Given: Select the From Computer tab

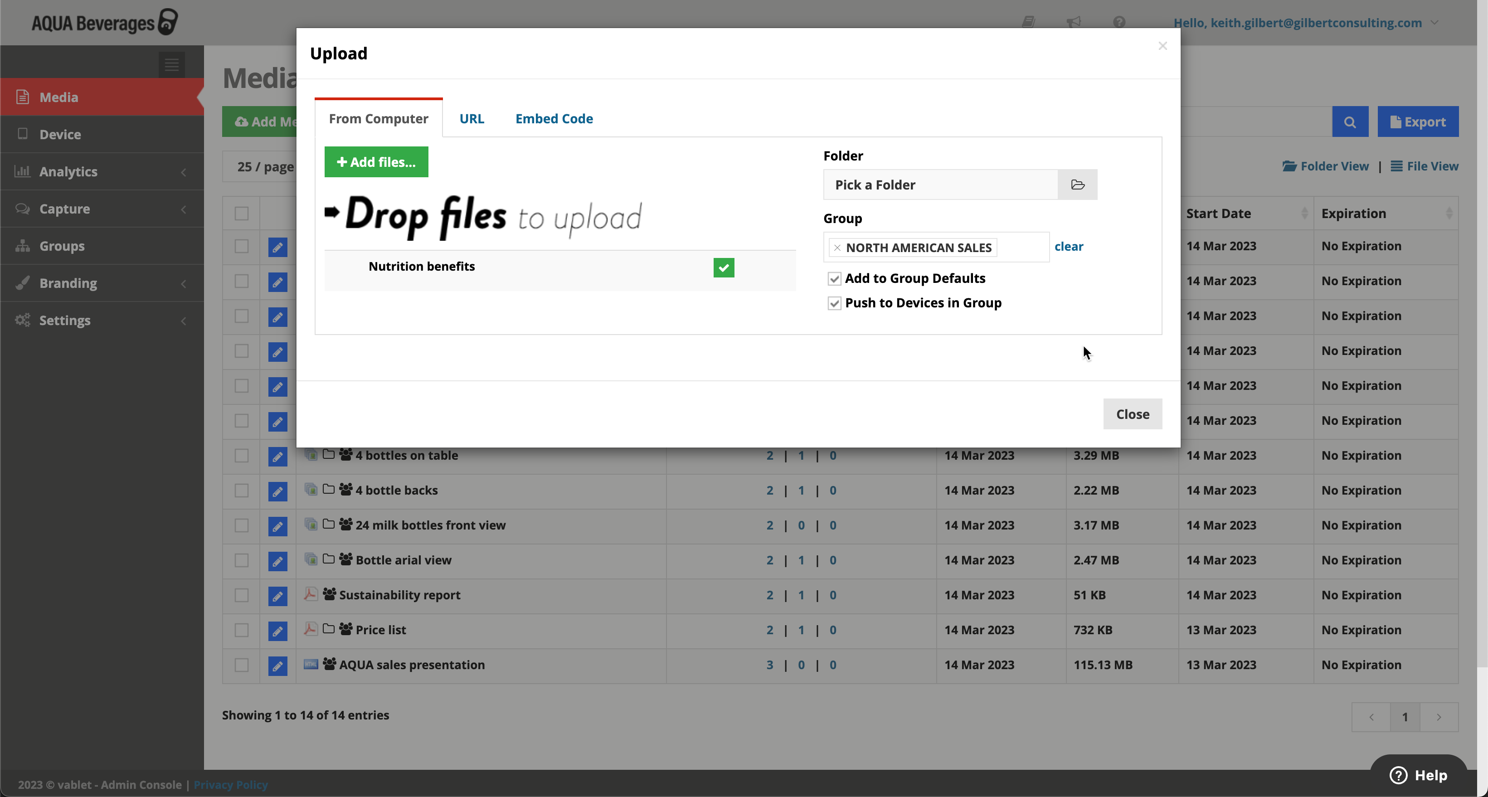Looking at the screenshot, I should [x=379, y=118].
